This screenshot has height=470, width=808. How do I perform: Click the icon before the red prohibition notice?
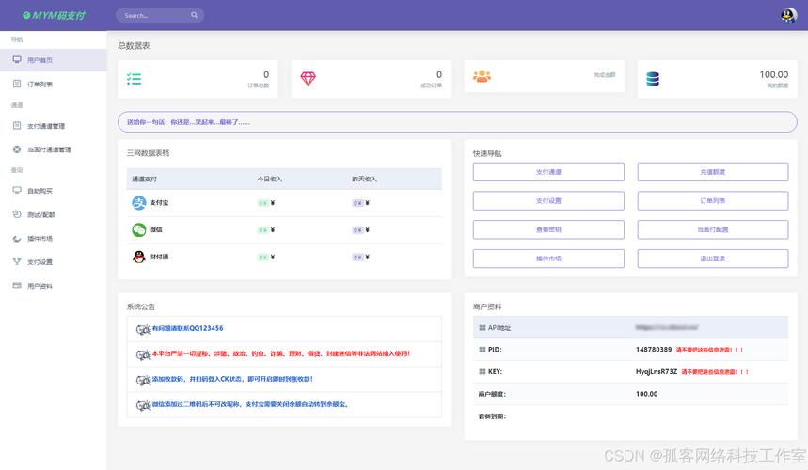tap(143, 354)
